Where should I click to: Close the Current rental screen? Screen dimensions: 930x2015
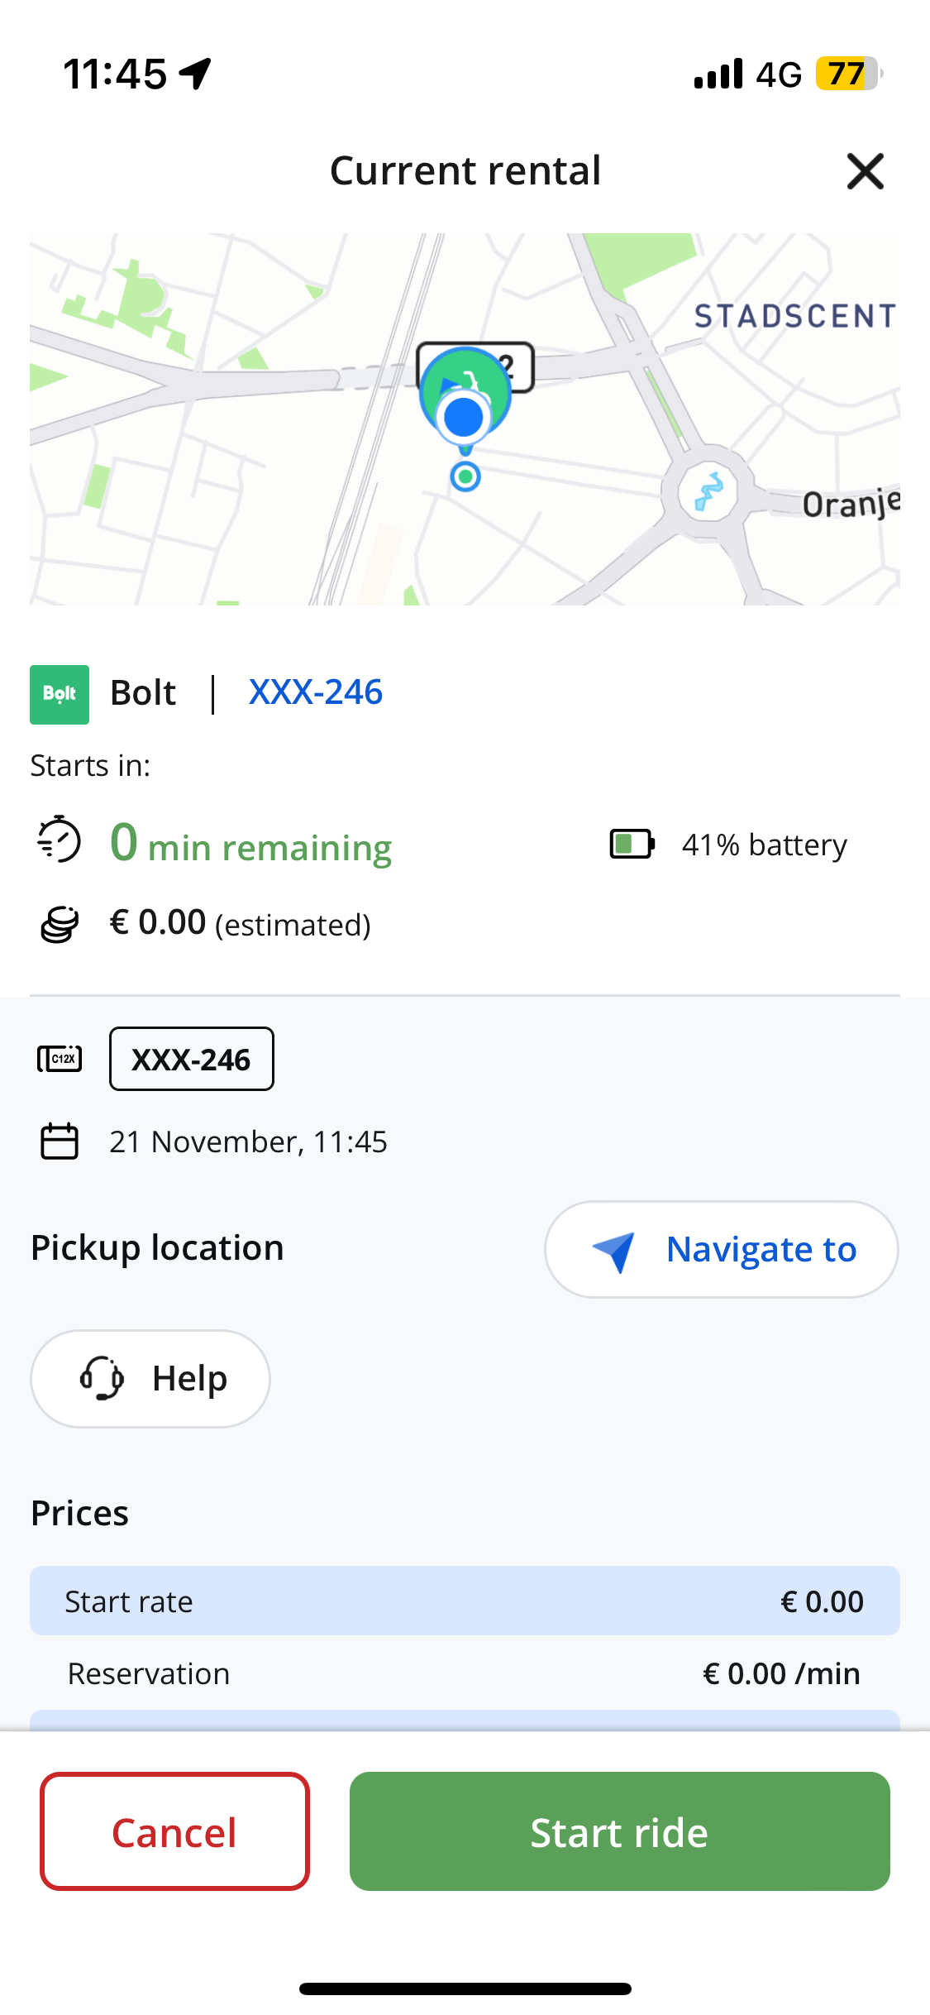tap(865, 171)
